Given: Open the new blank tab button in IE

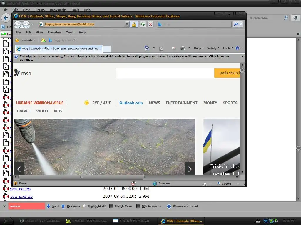Looking at the screenshot, I should click(x=107, y=49).
